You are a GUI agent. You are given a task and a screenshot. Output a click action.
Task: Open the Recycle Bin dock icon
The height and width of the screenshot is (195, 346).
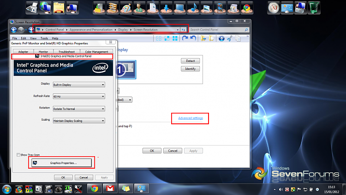[x=314, y=8]
